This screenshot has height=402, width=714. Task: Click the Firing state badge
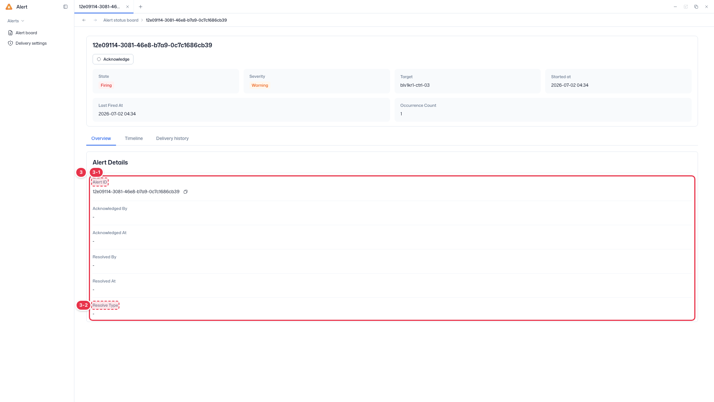(106, 85)
